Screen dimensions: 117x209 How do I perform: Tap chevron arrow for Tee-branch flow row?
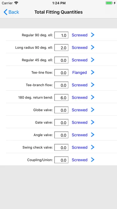[x=93, y=85]
